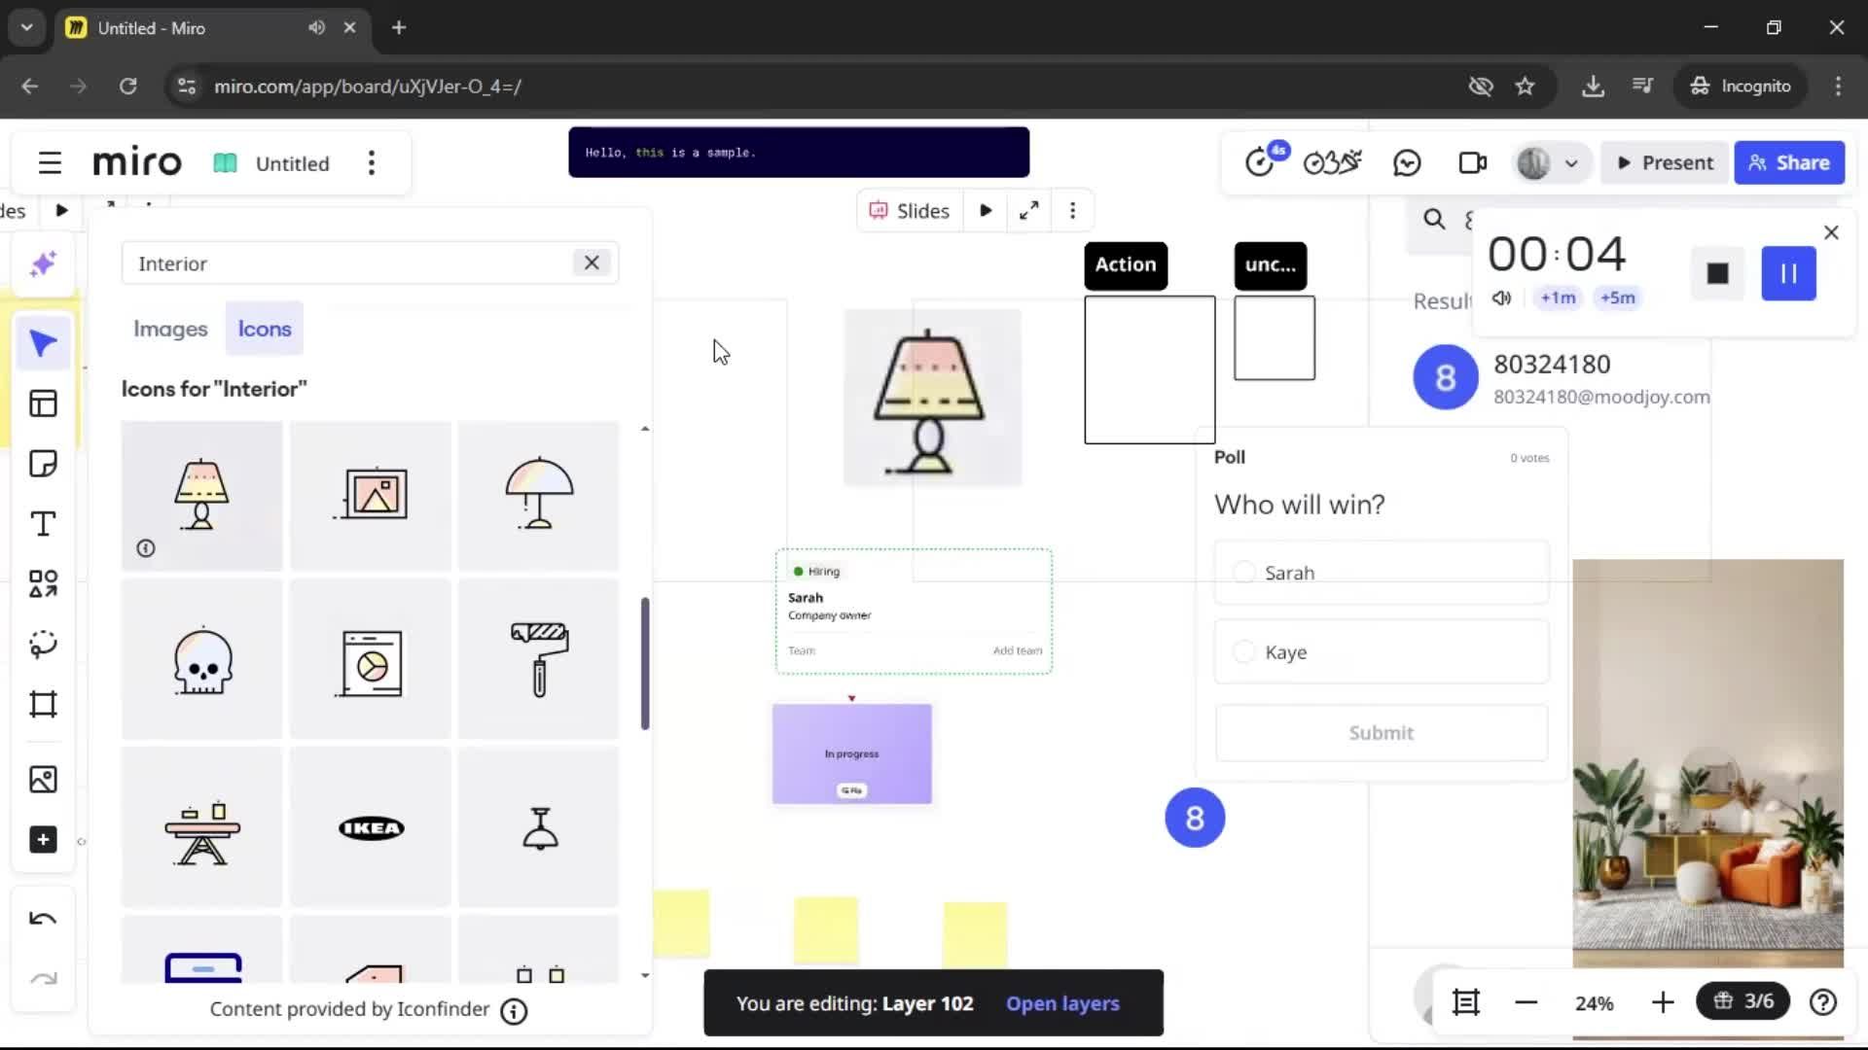This screenshot has width=1868, height=1050.
Task: Add one minute to timer
Action: [x=1558, y=297]
